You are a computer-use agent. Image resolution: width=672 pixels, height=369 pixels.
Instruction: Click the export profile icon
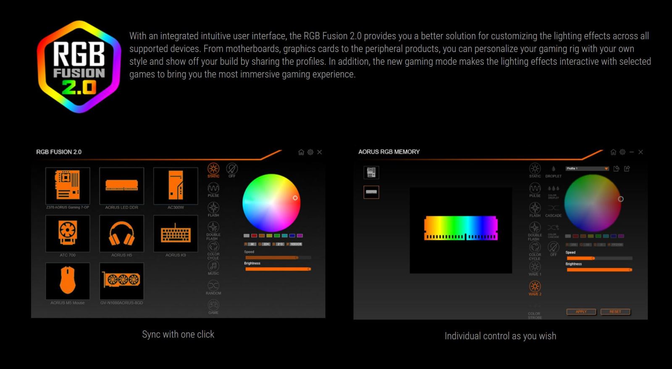point(627,169)
